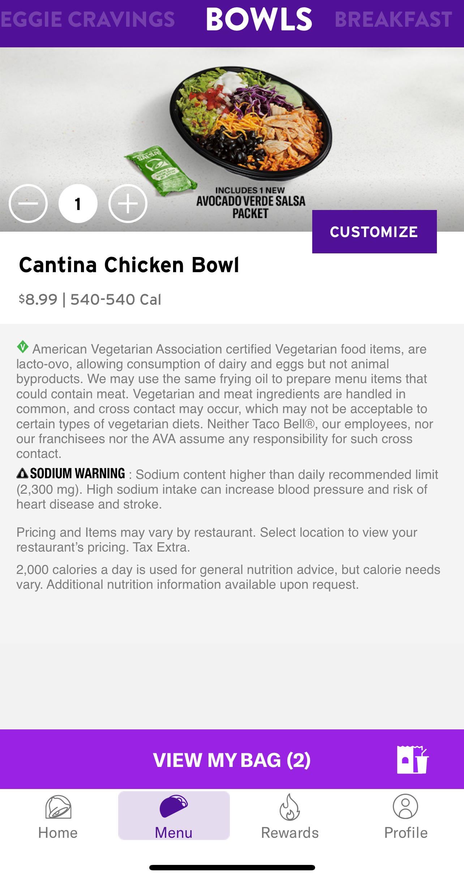Image resolution: width=464 pixels, height=879 pixels.
Task: View my bag with 2 items
Action: click(x=232, y=760)
